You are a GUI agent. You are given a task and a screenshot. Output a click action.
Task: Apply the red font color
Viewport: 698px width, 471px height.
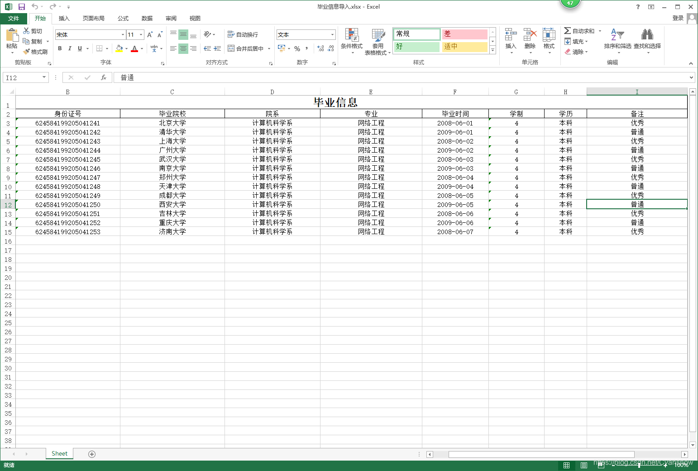pyautogui.click(x=134, y=48)
